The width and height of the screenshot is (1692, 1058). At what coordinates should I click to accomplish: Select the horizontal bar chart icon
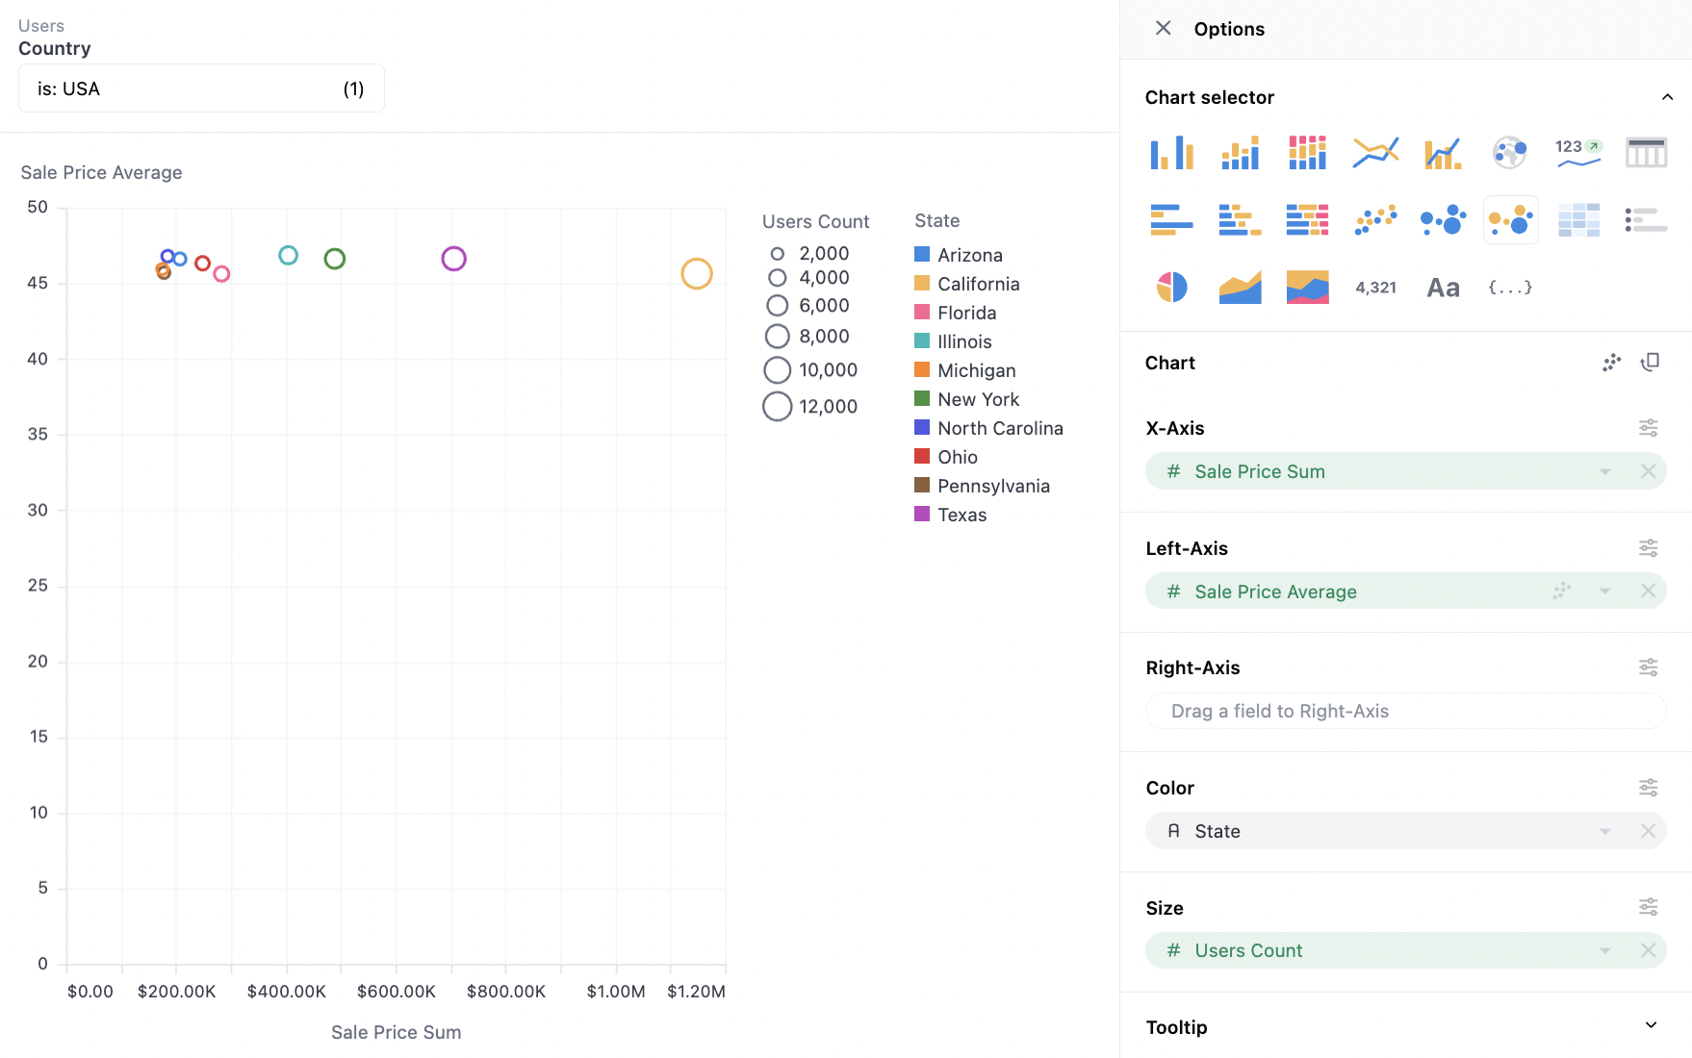click(x=1171, y=219)
